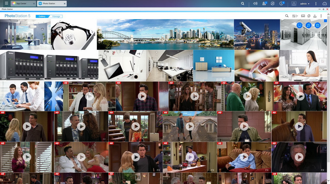
Task: Open the multi-select mode dropdown
Action: click(x=295, y=16)
